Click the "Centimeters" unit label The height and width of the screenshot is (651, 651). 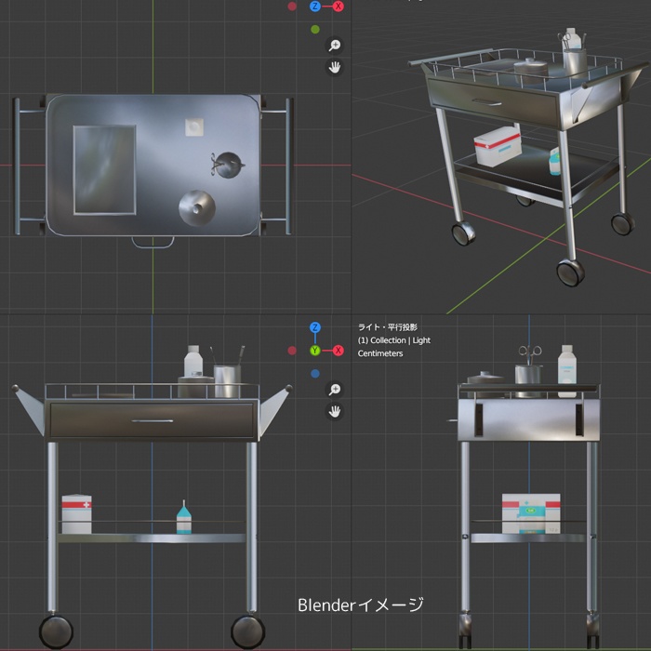(x=380, y=353)
